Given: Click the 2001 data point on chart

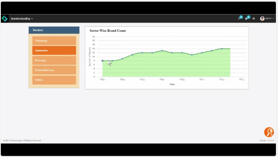Looking at the screenshot, I should tap(103, 61).
